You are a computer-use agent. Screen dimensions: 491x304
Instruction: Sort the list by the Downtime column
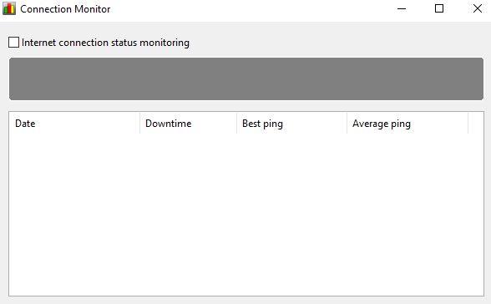(188, 124)
